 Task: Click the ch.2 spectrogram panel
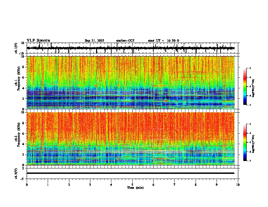pos(131,139)
